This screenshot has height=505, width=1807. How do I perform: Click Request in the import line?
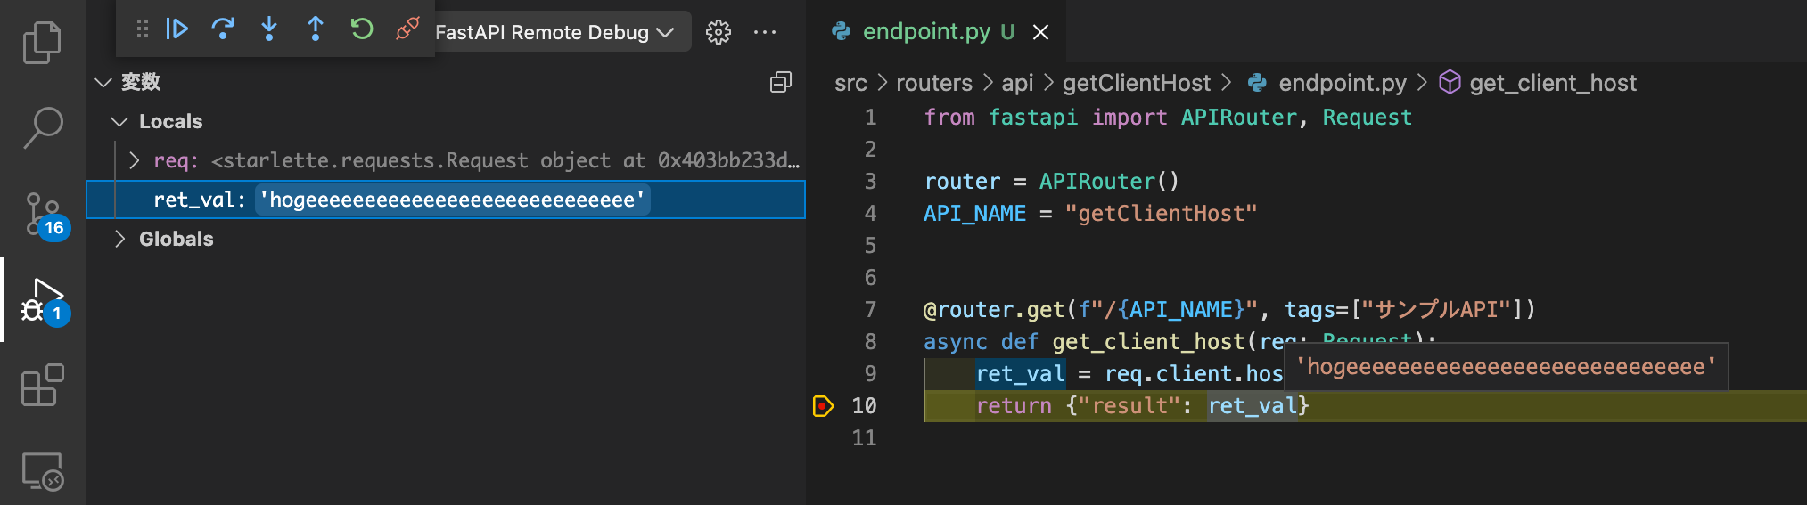1367,118
